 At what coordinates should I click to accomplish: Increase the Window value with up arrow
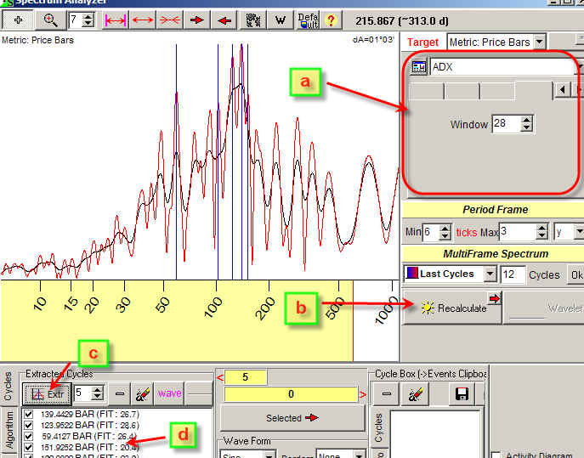point(526,120)
